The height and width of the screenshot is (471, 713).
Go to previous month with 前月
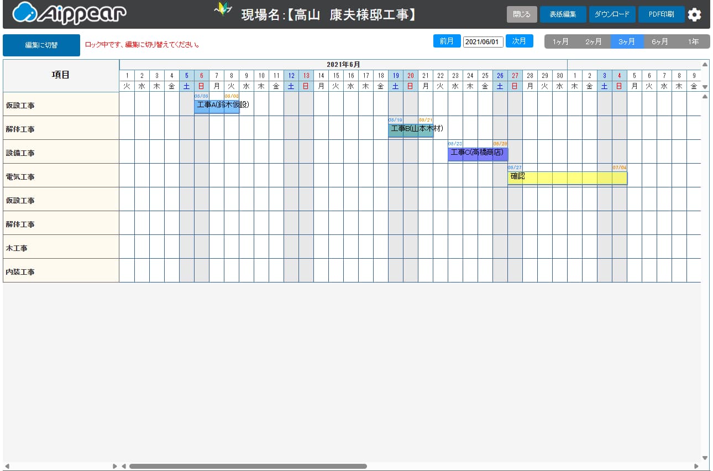coord(447,41)
